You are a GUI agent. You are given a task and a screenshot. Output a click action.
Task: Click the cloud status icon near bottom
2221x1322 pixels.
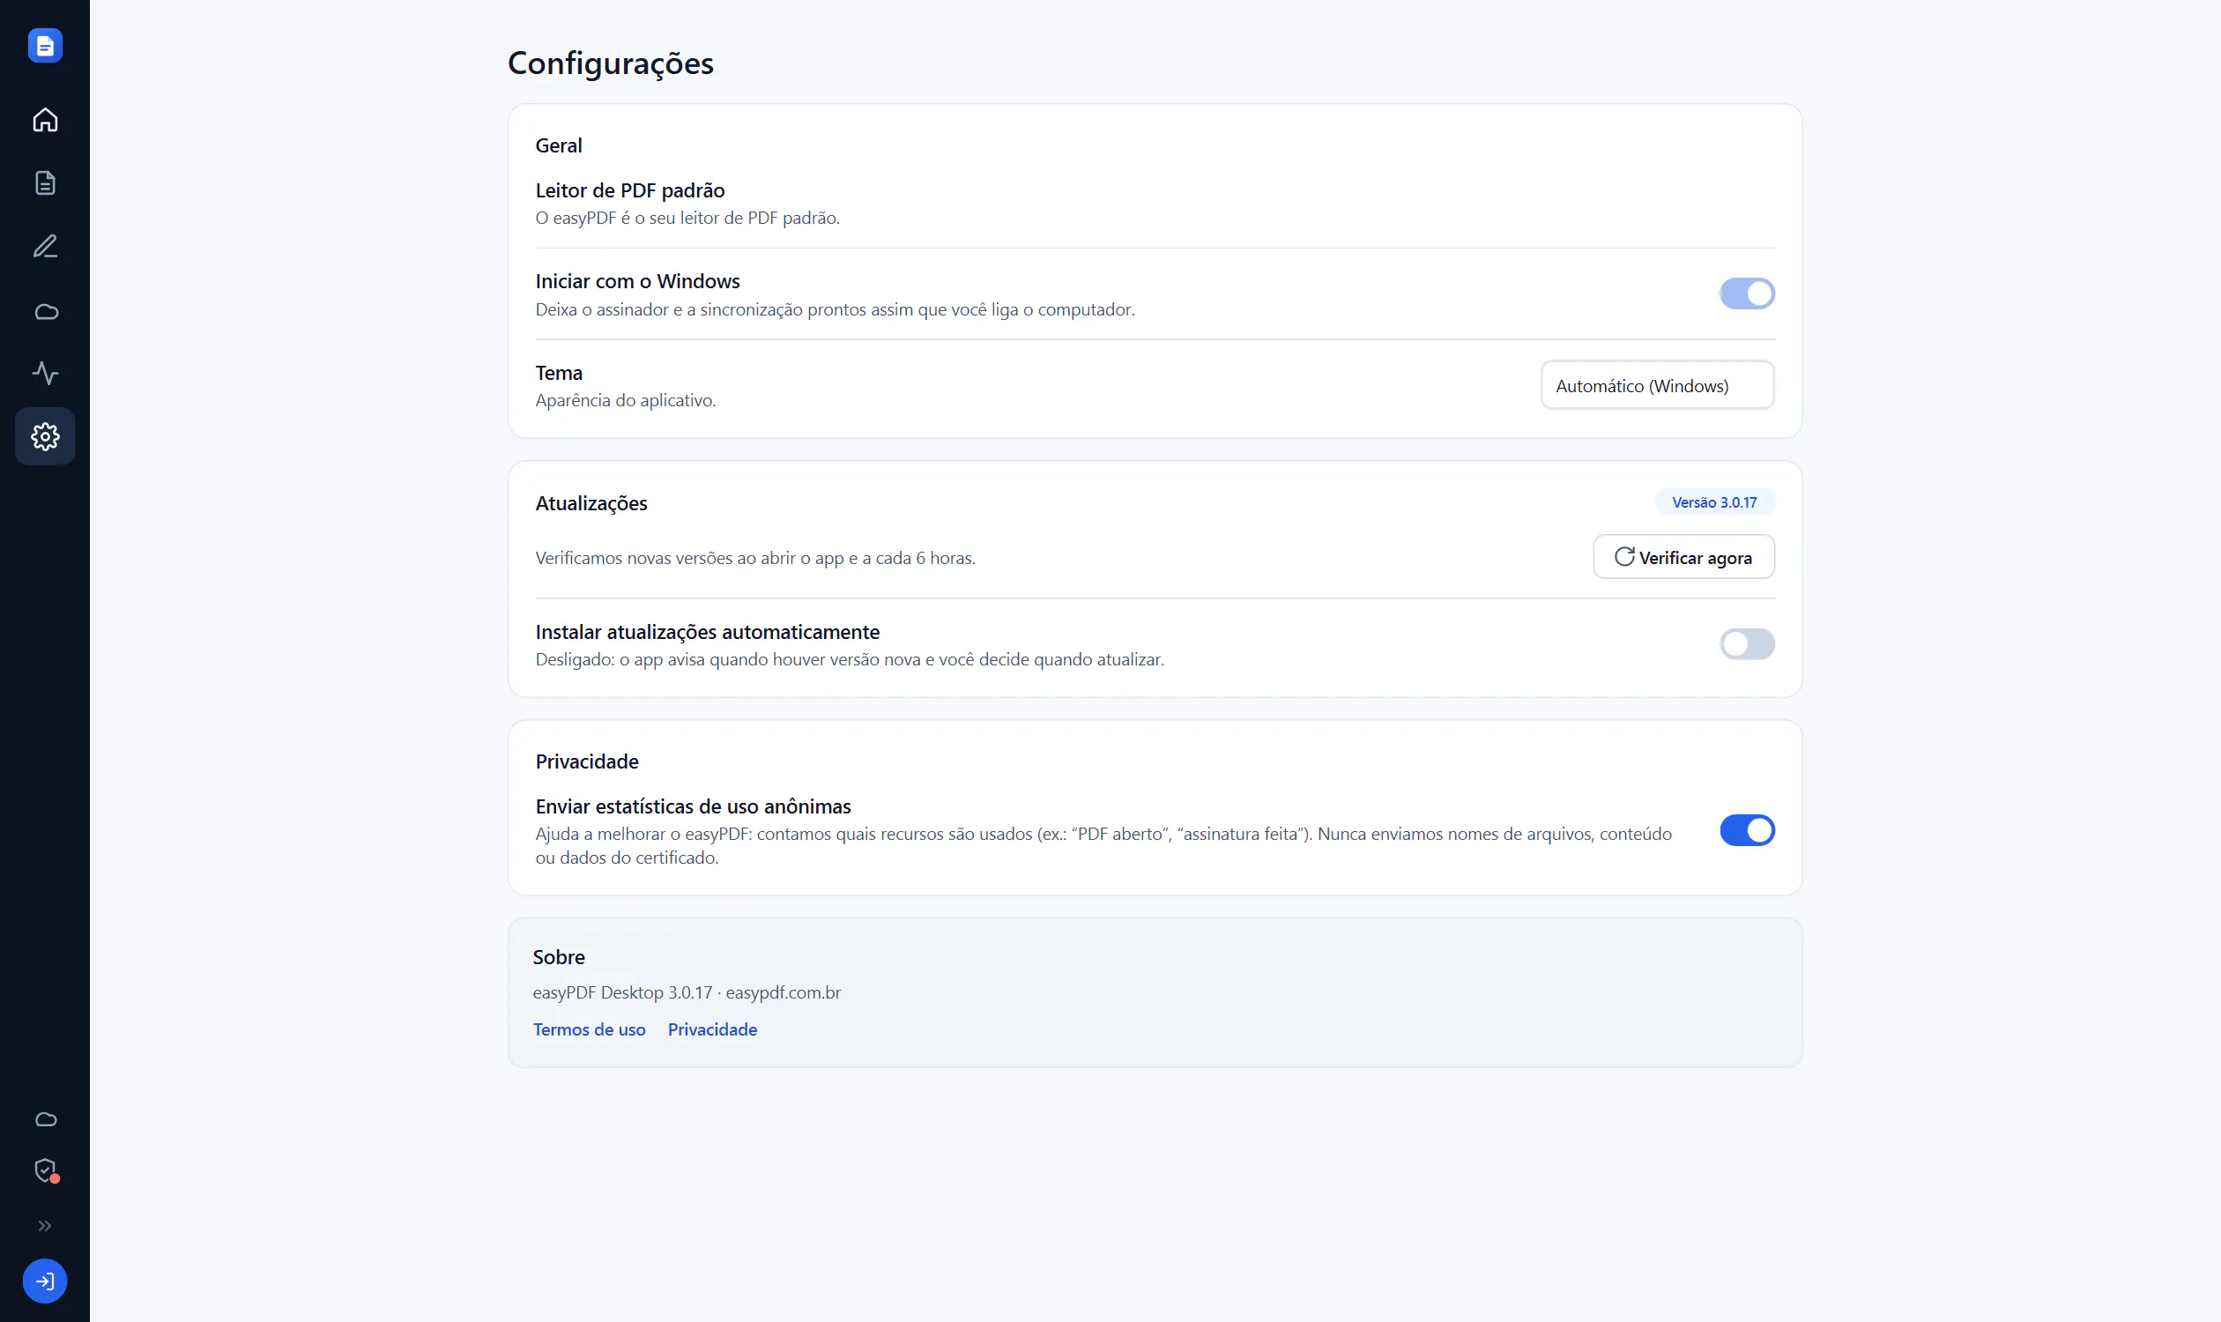(46, 1120)
